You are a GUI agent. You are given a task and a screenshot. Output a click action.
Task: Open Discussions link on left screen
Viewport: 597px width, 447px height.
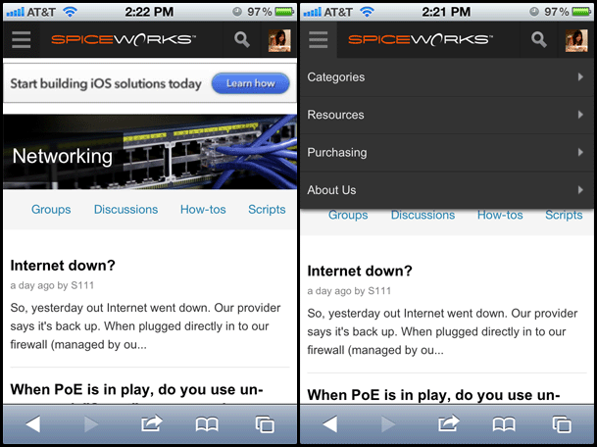pyautogui.click(x=126, y=210)
